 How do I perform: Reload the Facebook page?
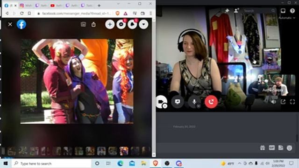(x=22, y=14)
